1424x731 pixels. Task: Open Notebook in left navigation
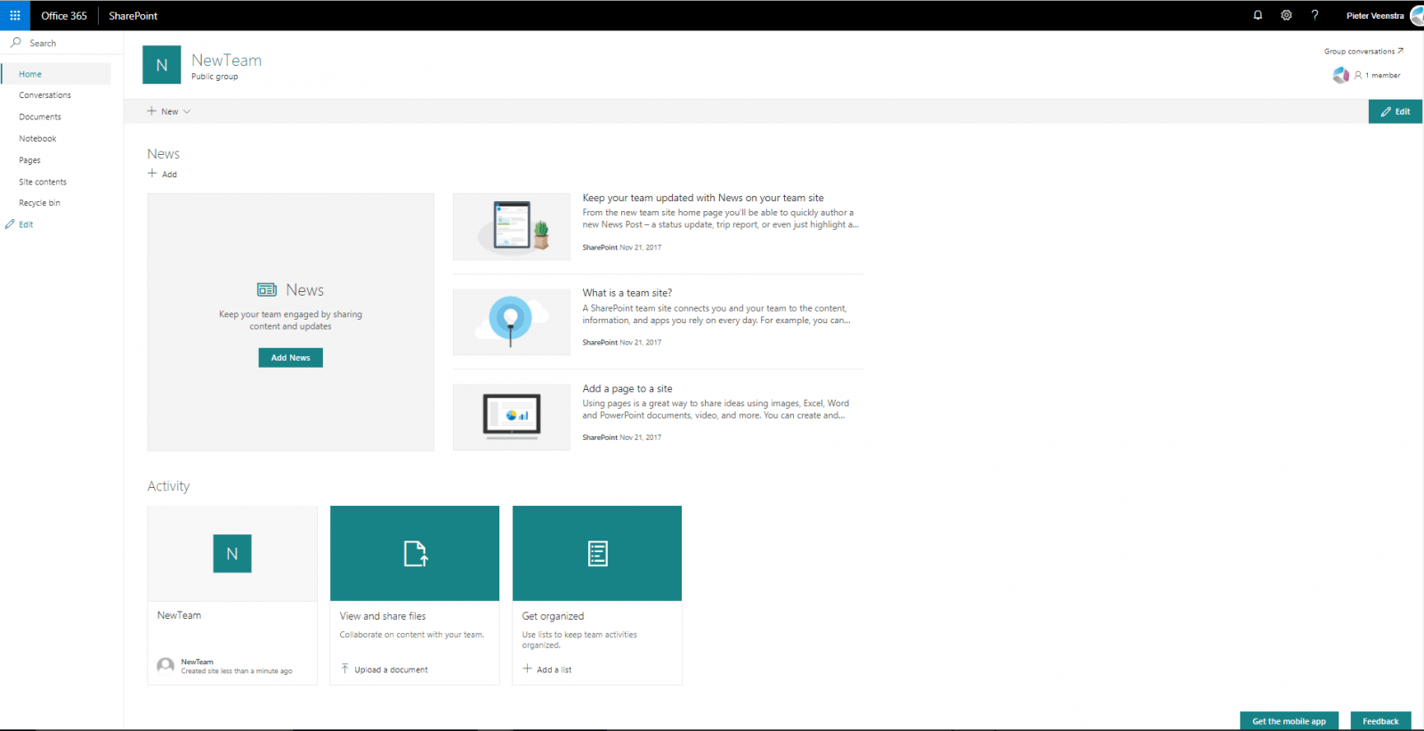37,139
